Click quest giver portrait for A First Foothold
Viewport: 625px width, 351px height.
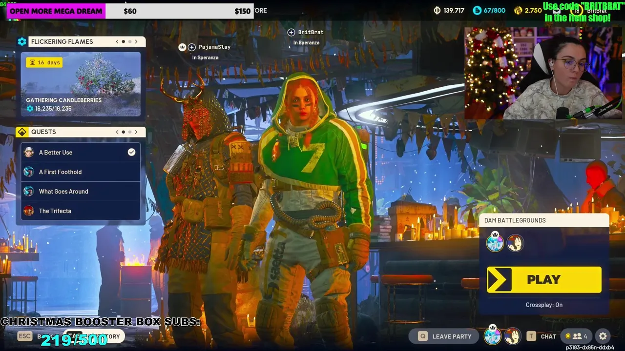click(29, 172)
